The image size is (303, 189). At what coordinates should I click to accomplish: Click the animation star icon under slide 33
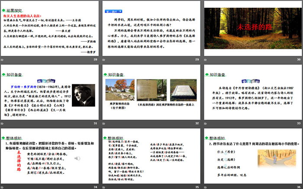(205, 123)
